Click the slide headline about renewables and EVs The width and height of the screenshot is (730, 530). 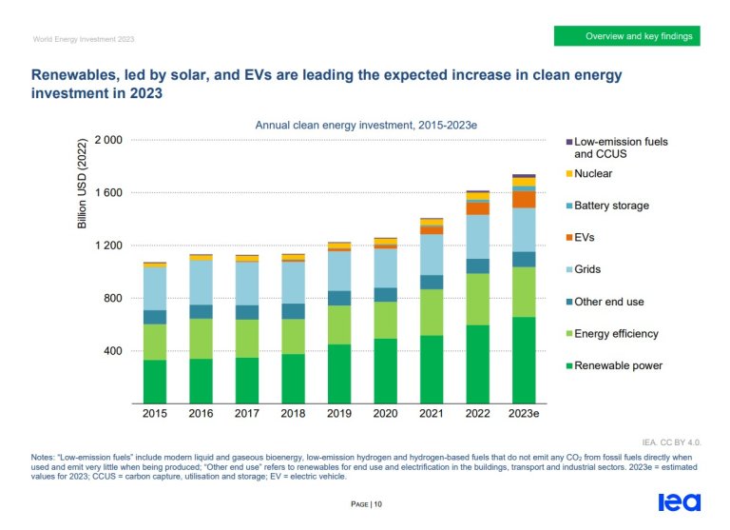326,84
